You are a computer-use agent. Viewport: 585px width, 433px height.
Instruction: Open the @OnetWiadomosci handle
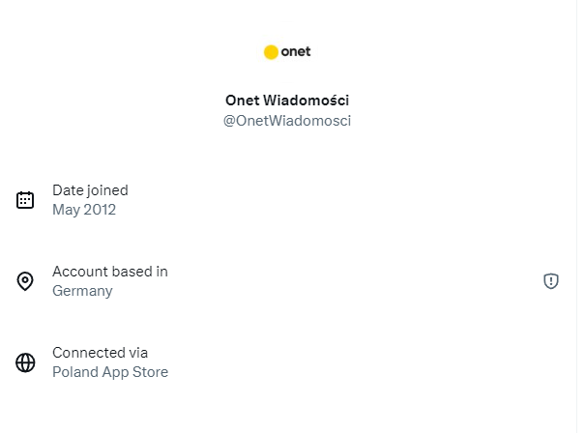coord(287,121)
